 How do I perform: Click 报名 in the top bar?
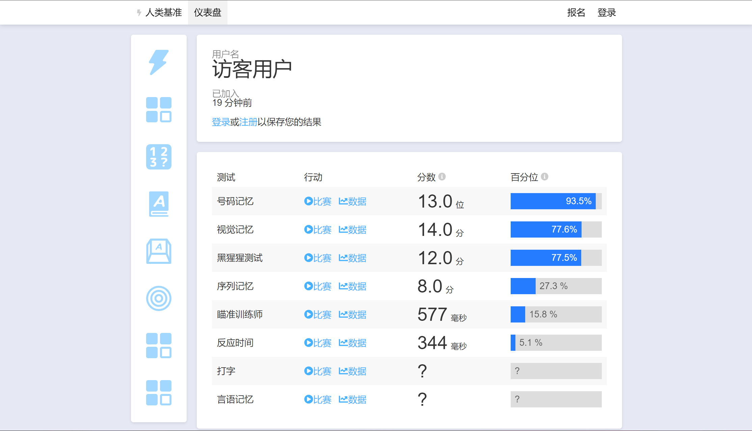click(x=576, y=12)
